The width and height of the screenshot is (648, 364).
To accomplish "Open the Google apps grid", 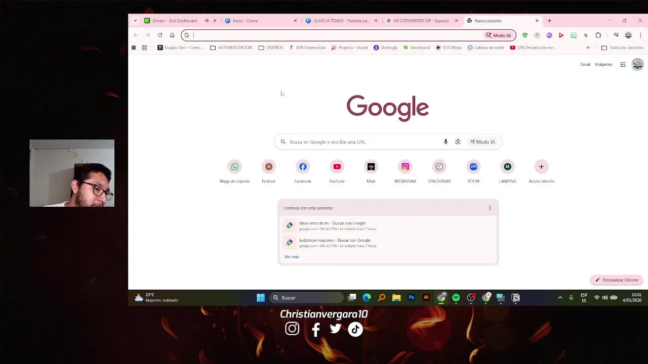I will pos(623,64).
